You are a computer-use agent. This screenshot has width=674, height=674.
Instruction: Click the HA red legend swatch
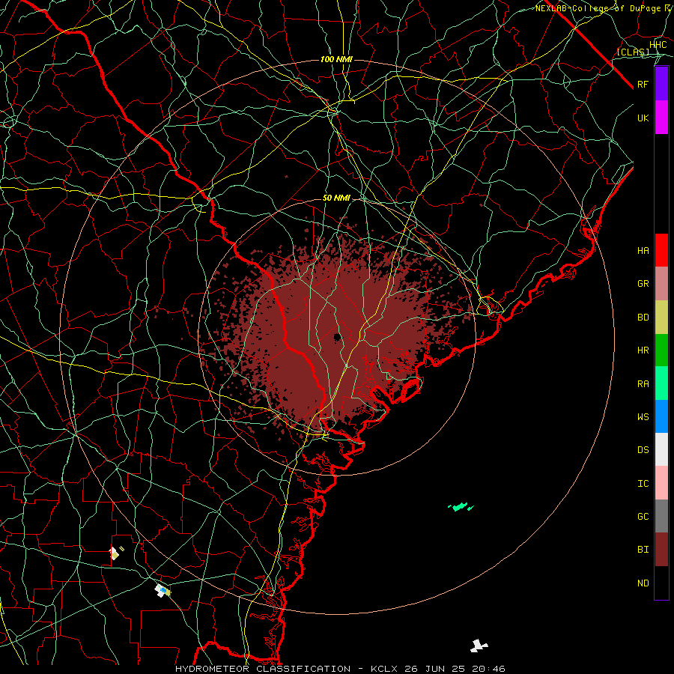(x=661, y=250)
